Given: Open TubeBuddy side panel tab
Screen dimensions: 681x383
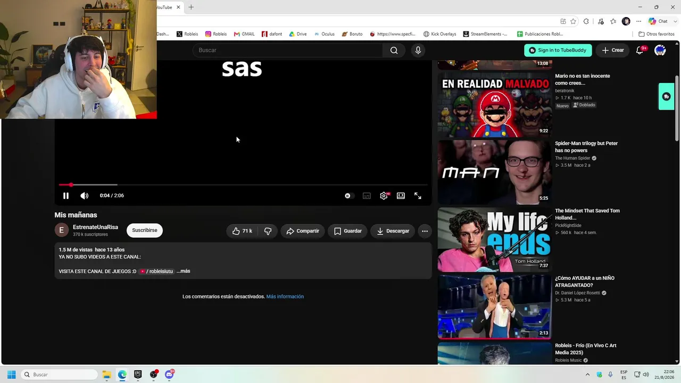Looking at the screenshot, I should 666,96.
